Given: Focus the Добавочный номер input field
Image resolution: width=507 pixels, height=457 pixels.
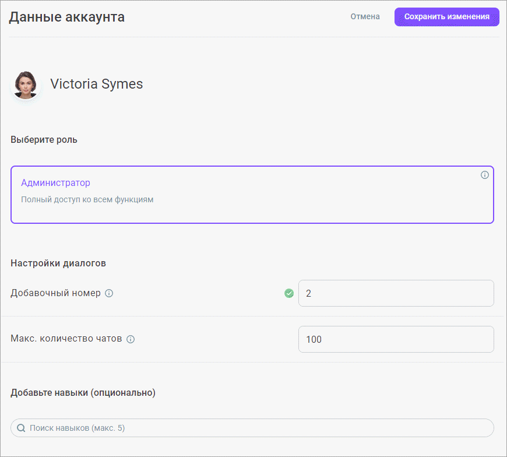Looking at the screenshot, I should point(396,293).
